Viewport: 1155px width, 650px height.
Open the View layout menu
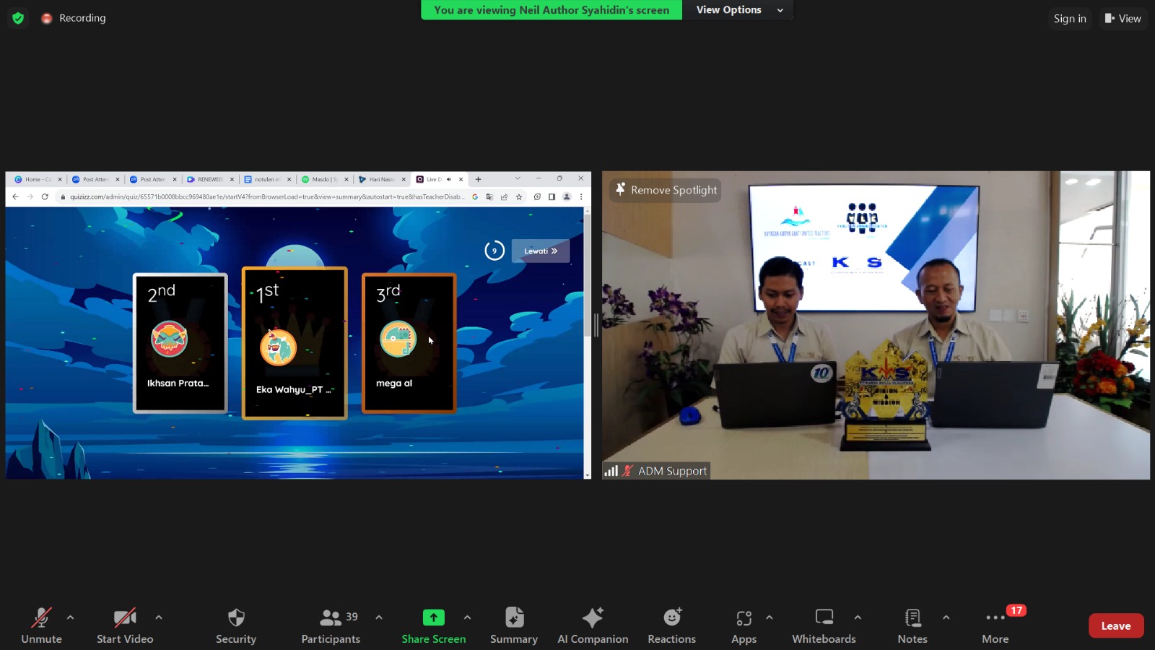pos(1123,19)
